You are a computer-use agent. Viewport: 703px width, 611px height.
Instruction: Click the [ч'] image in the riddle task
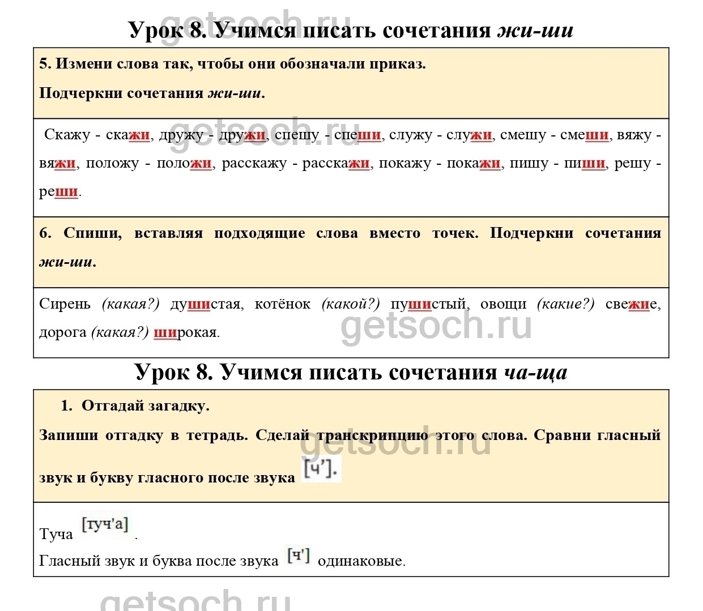(321, 469)
